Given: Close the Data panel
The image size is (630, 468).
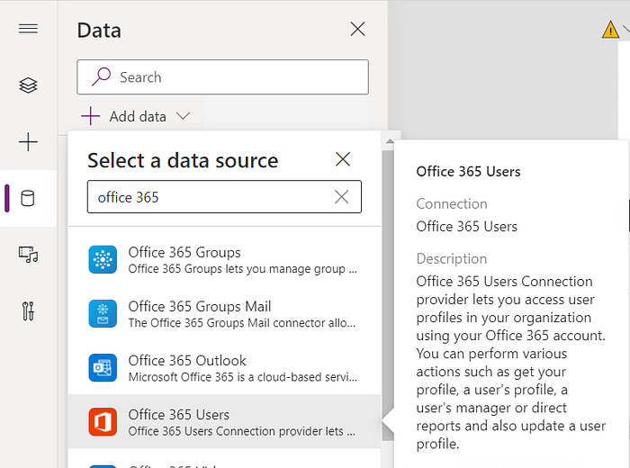Looking at the screenshot, I should (357, 29).
